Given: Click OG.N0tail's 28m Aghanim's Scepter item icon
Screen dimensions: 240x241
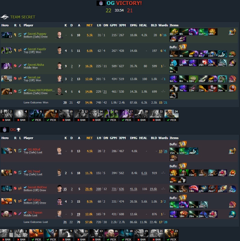Looking at the screenshot, I should pos(232,151).
